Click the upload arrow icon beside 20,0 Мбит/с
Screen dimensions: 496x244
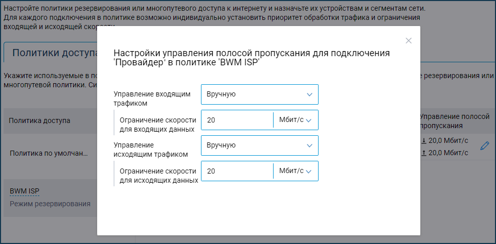tap(423, 152)
